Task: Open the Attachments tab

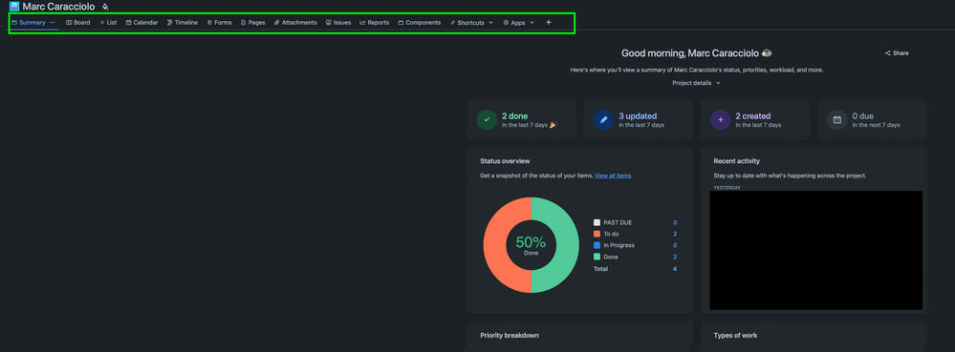Action: (x=295, y=23)
